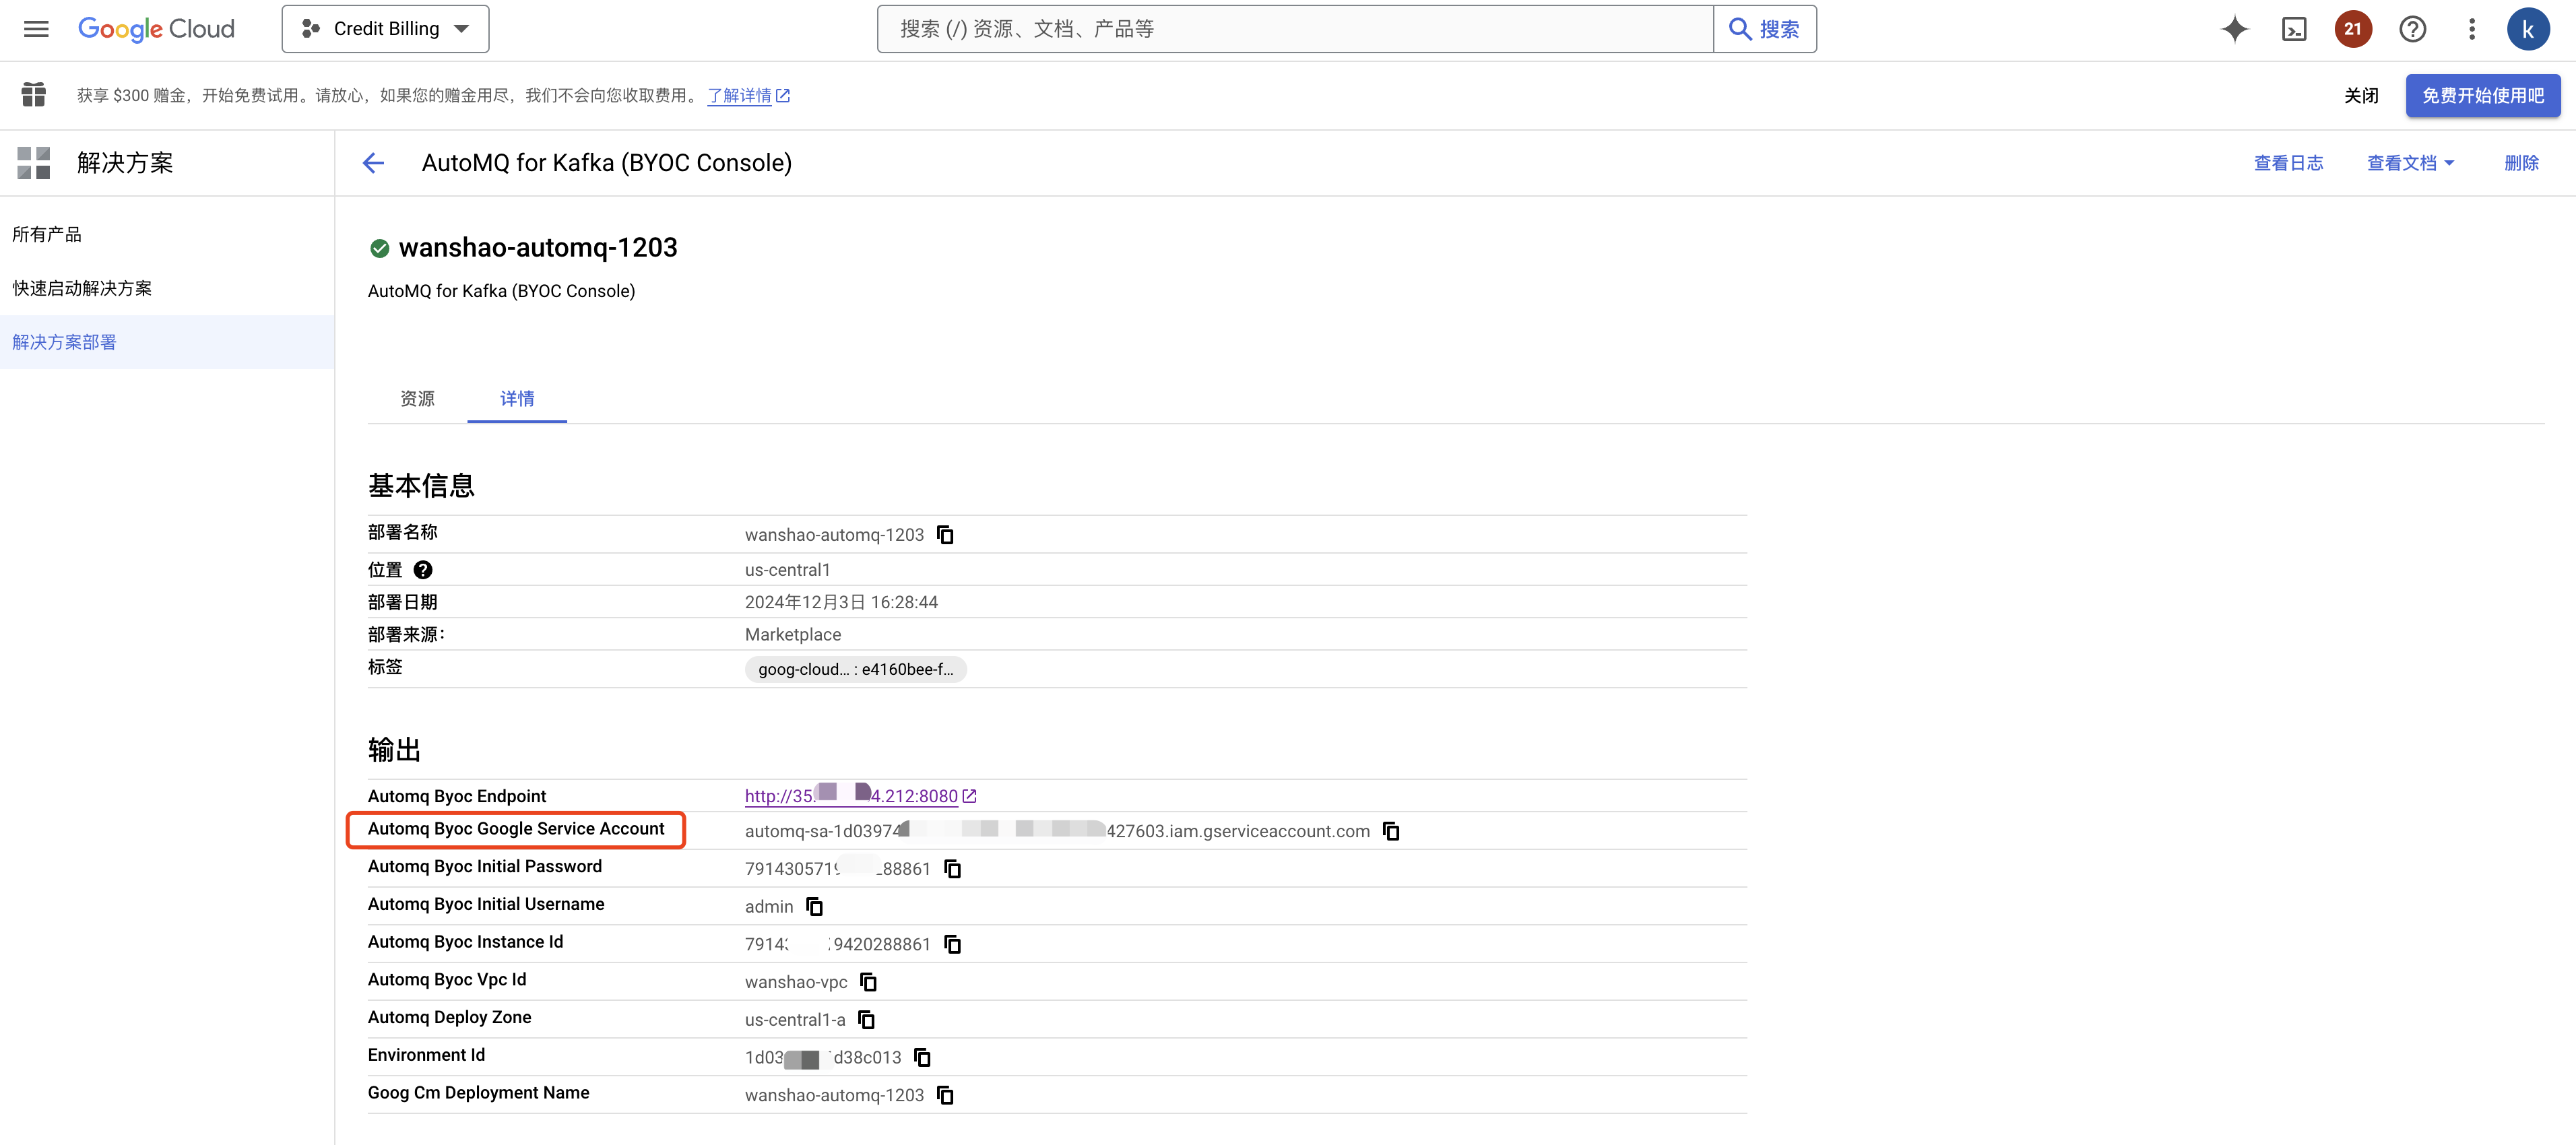The image size is (2576, 1145).
Task: Open the Gemini AI sparkle assistant
Action: pos(2234,29)
